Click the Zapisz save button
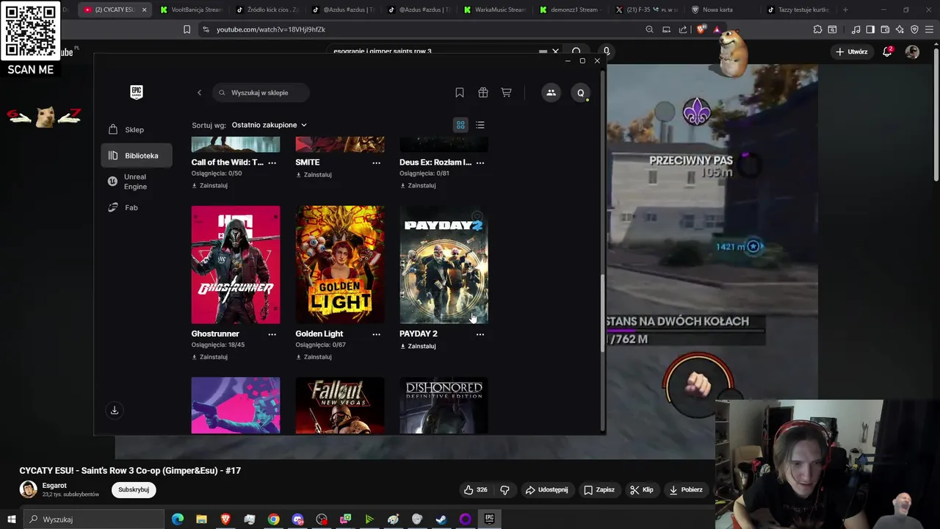940x529 pixels. [x=599, y=489]
